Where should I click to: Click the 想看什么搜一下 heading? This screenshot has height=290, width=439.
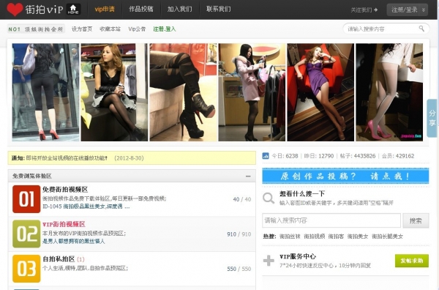[x=302, y=193]
